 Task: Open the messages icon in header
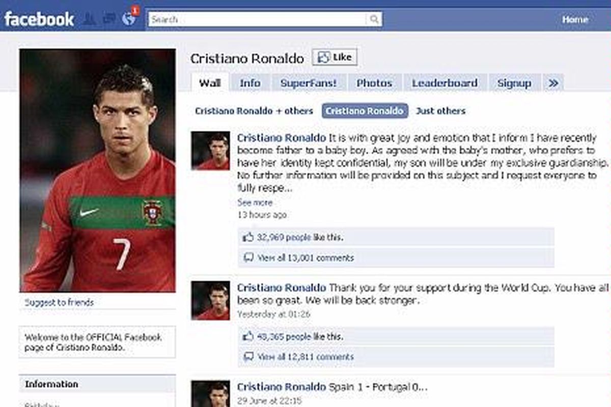109,19
